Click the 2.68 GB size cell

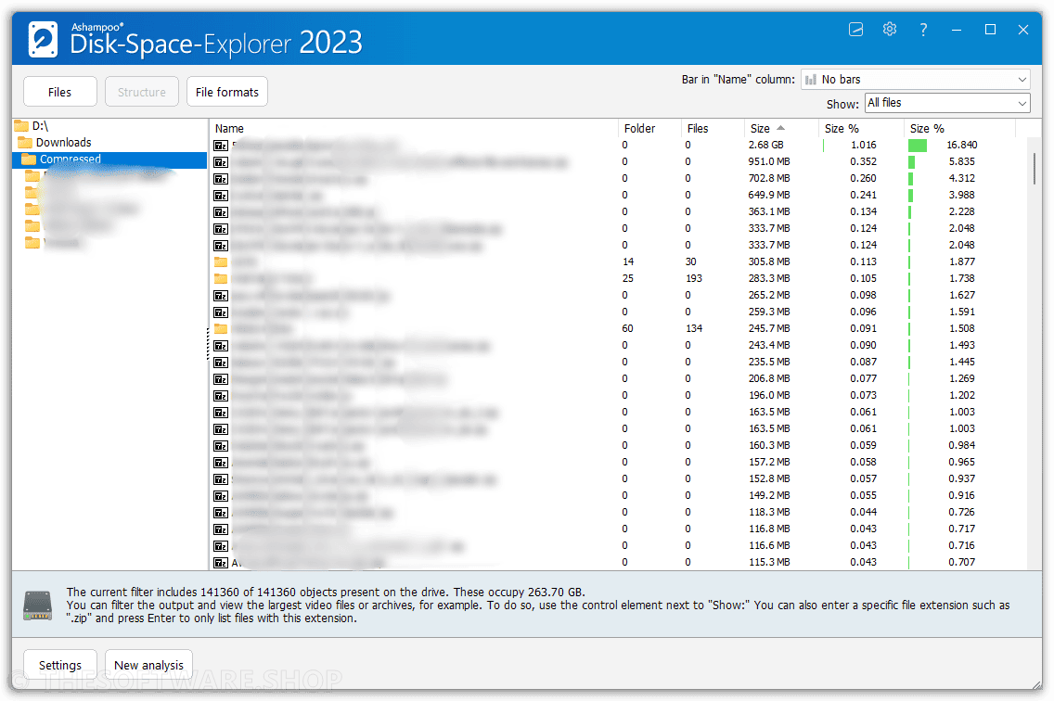(766, 146)
